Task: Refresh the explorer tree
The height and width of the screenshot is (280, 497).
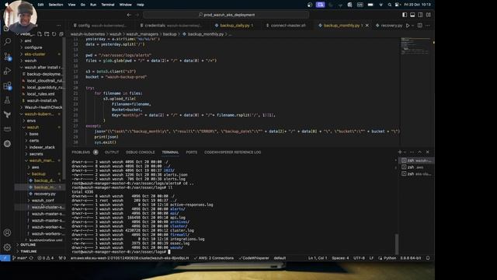Action: tap(54, 34)
